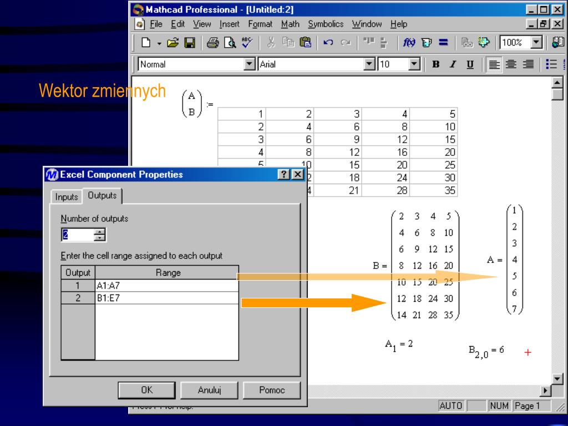Click the Print icon

(212, 43)
